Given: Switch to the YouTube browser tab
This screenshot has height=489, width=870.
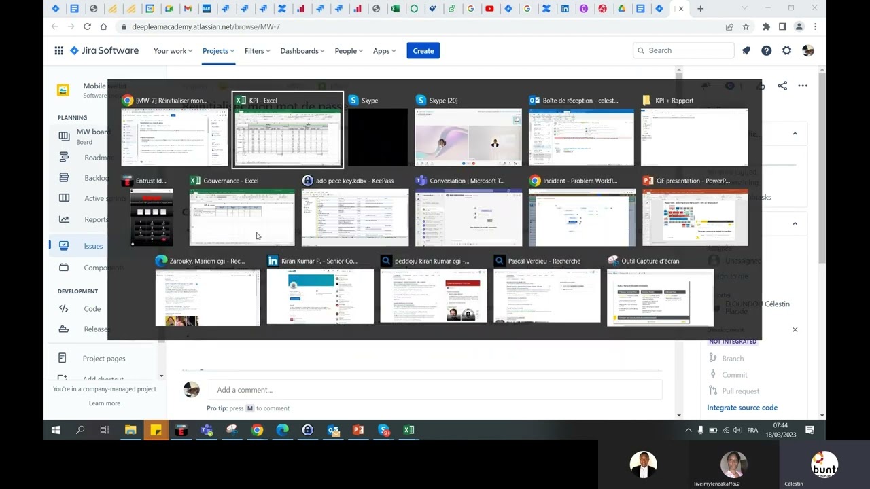Looking at the screenshot, I should coord(489,9).
